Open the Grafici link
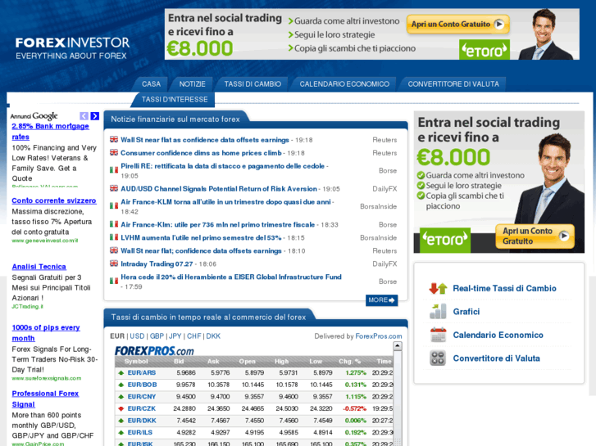Image resolution: width=596 pixels, height=446 pixels. 466,312
